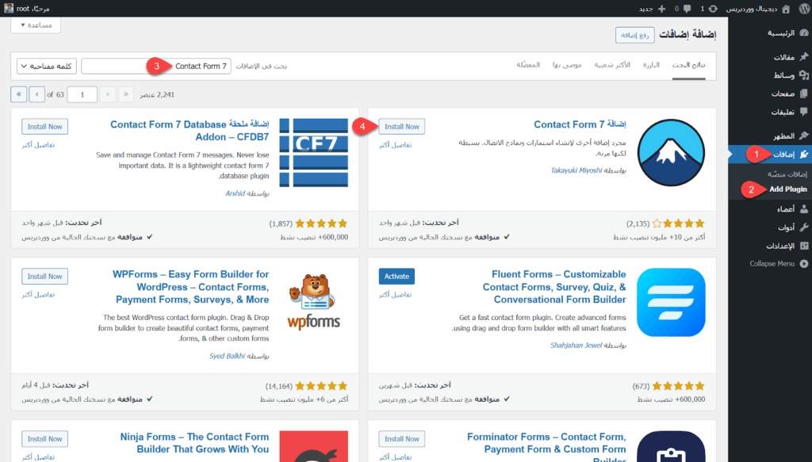Click the مقالات pin icon
This screenshot has width=812, height=462.
pyautogui.click(x=804, y=57)
